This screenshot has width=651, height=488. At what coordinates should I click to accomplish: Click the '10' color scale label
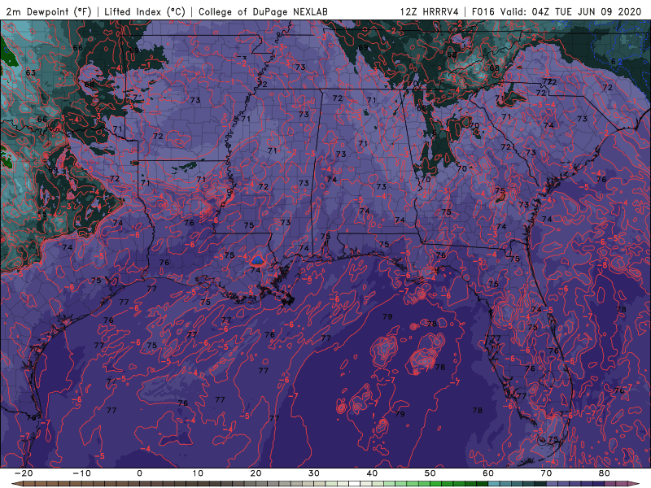pyautogui.click(x=198, y=473)
